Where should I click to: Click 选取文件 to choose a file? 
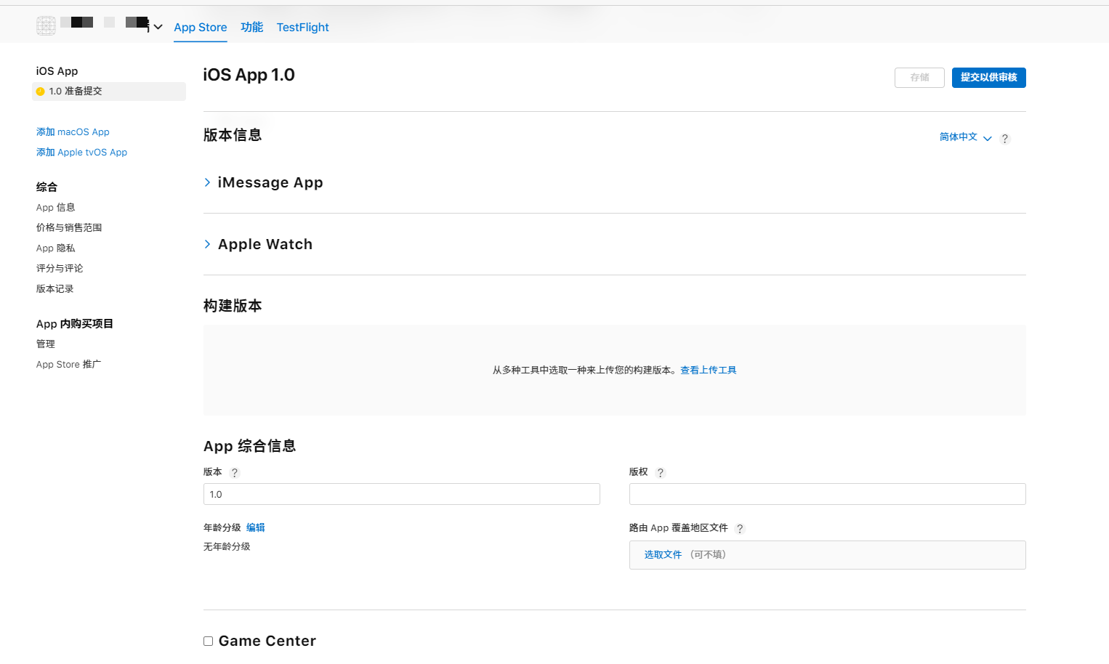pyautogui.click(x=663, y=555)
